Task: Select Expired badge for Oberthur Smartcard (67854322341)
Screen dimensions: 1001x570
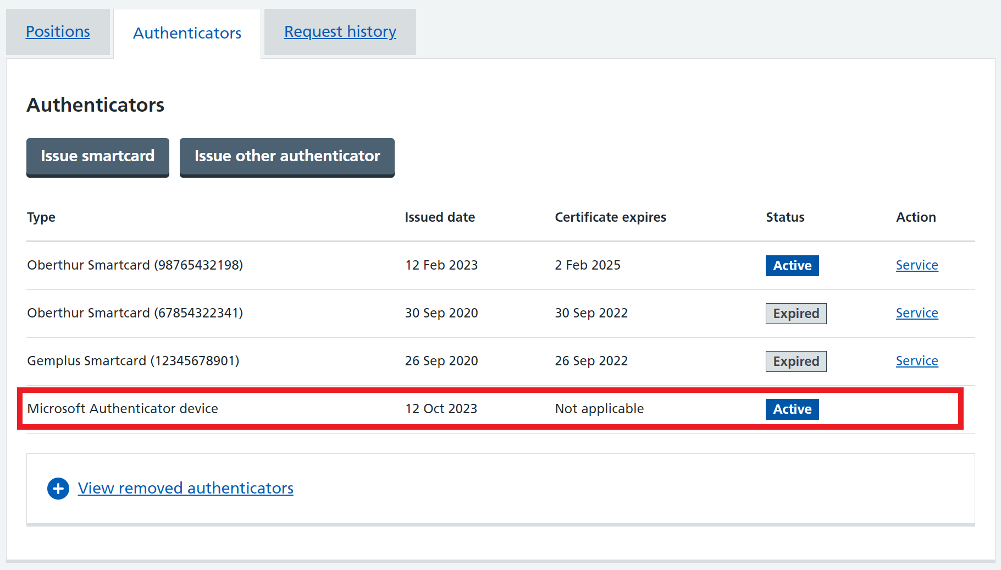Action: click(796, 314)
